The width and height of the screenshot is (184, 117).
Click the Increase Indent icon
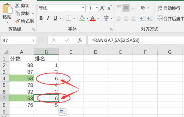(x=150, y=18)
